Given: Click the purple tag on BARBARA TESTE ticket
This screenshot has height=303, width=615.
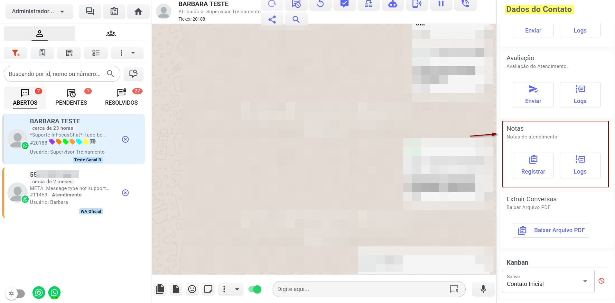Looking at the screenshot, I should pyautogui.click(x=52, y=142).
